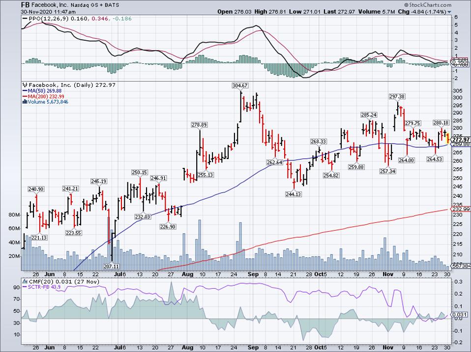Click the 280.18 price label
Image resolution: width=471 pixels, height=352 pixels.
441,123
